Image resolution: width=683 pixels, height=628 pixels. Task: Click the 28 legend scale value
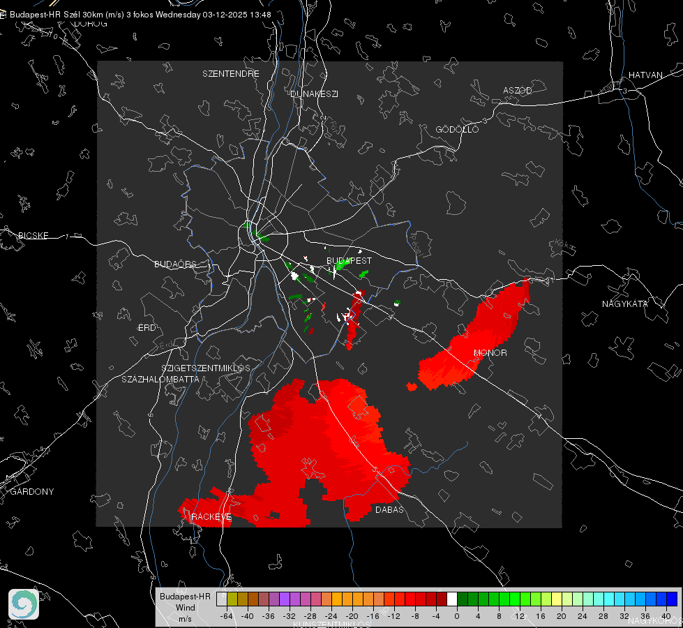click(603, 617)
